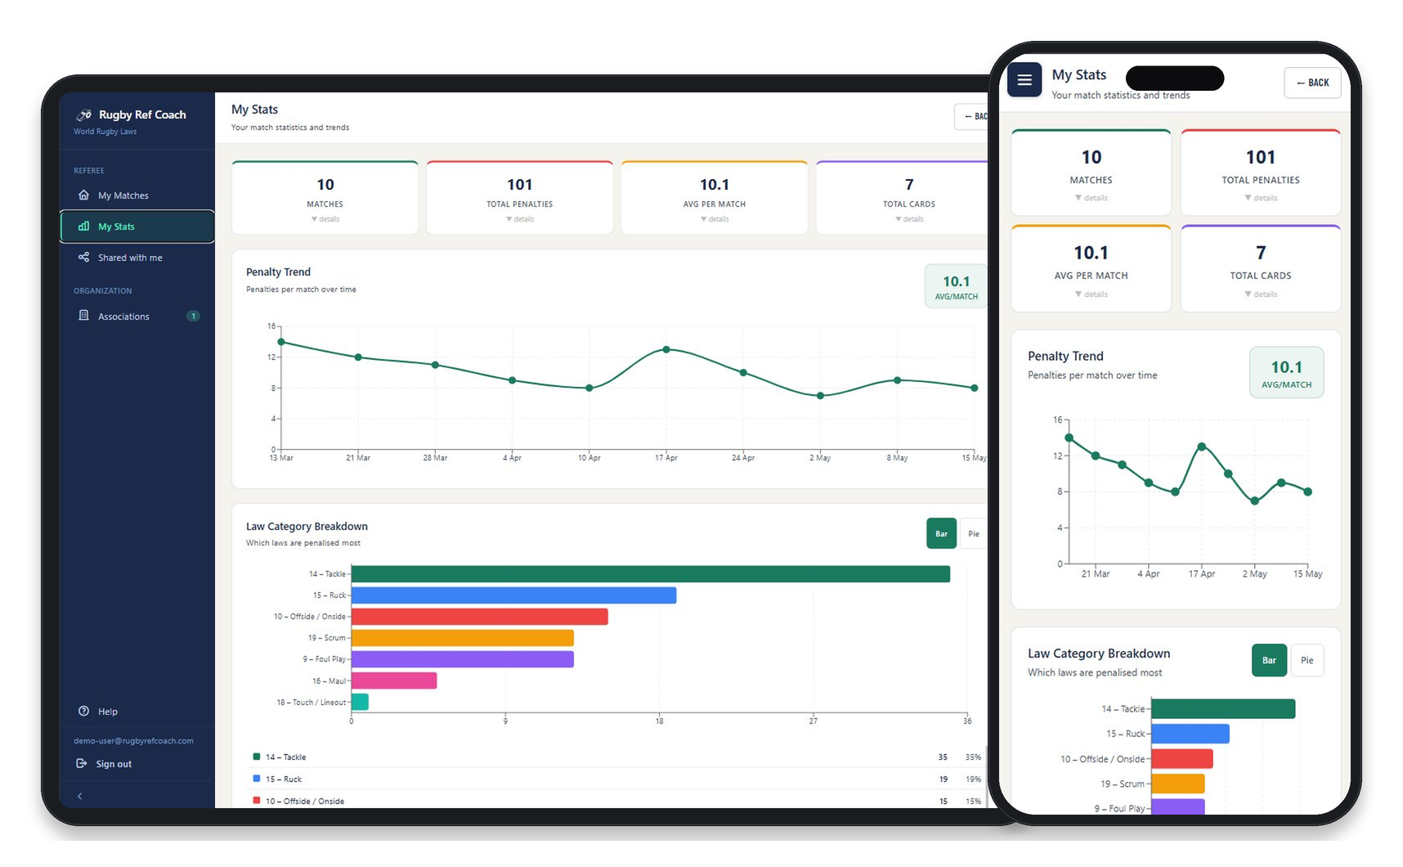Click the Rugby Ref Coach logo icon
This screenshot has height=867, width=1403.
pyautogui.click(x=83, y=115)
